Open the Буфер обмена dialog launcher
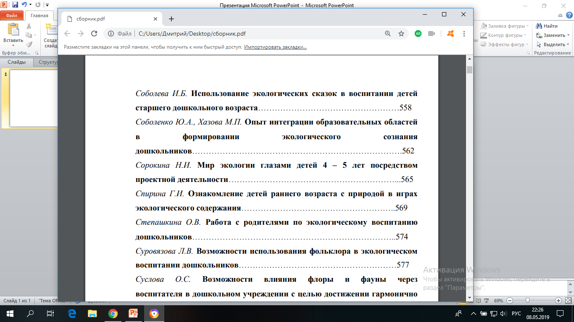 coord(37,53)
